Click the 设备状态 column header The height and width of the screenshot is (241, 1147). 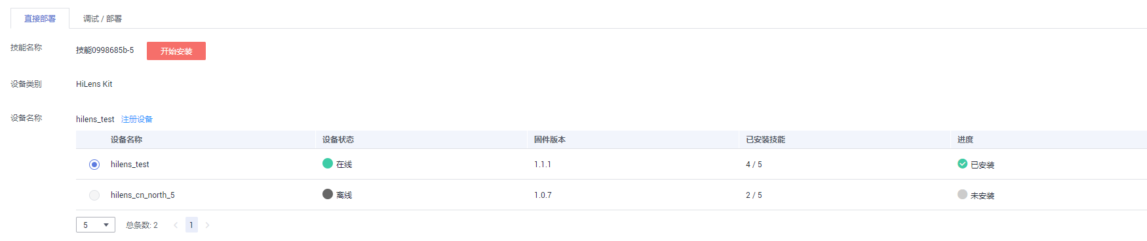pos(338,140)
